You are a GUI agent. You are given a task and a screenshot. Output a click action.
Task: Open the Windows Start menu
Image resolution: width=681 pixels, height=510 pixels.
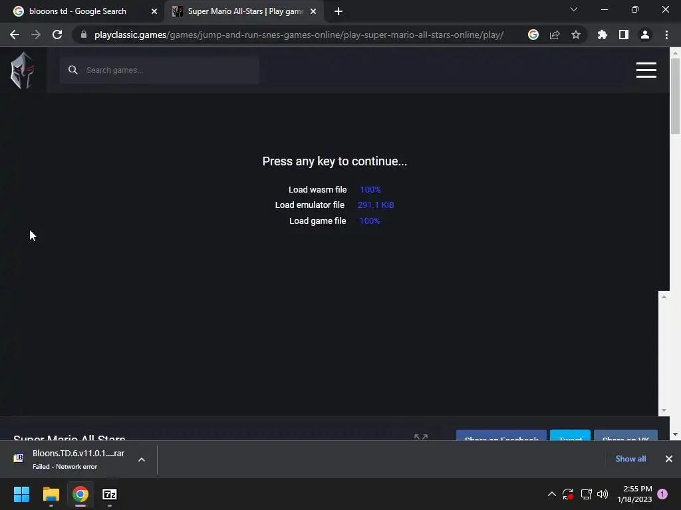coord(22,494)
